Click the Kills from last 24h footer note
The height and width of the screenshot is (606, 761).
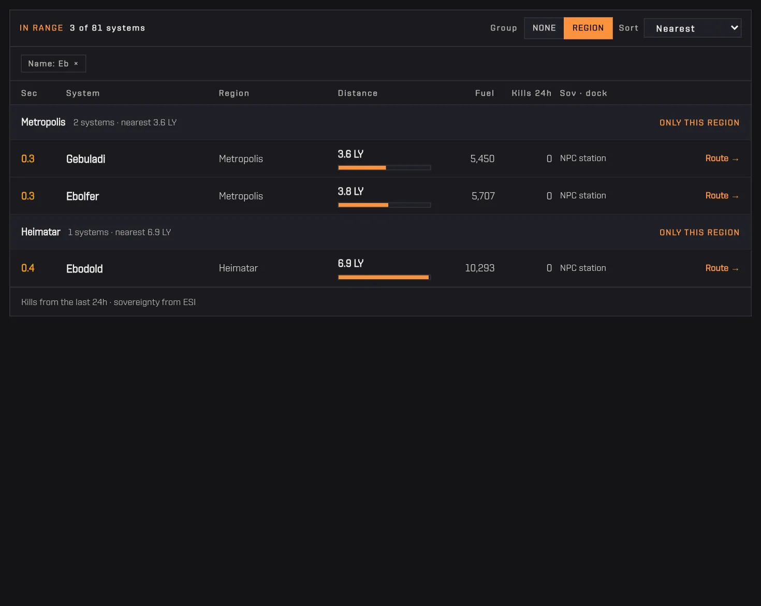pyautogui.click(x=108, y=302)
